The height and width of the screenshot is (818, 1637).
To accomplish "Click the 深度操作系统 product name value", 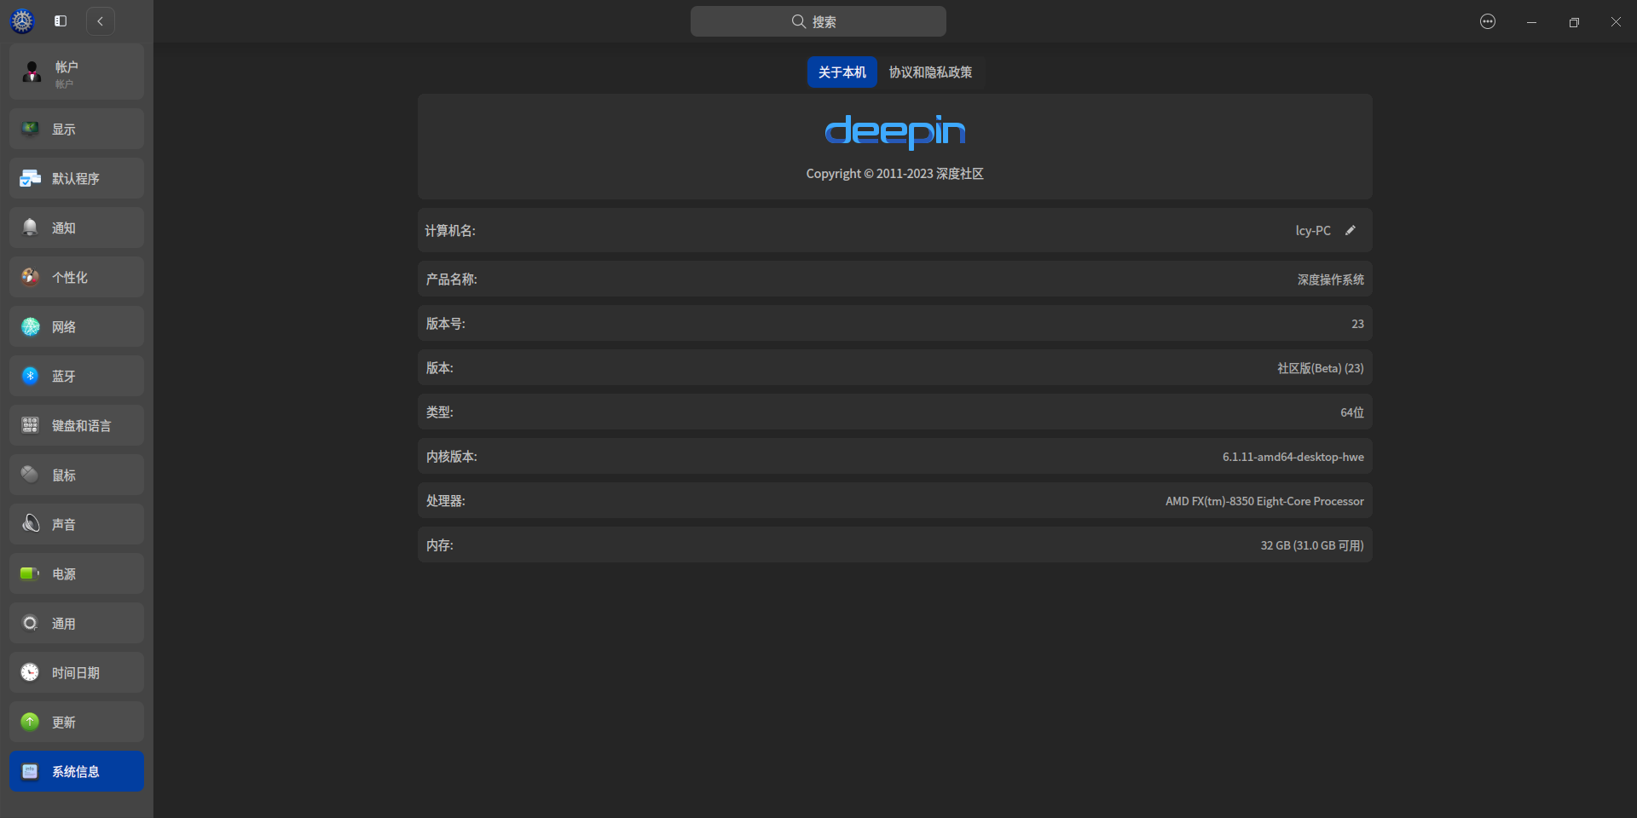I will coord(1331,279).
